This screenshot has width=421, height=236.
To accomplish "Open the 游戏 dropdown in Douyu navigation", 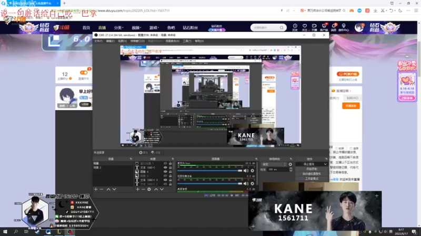I will click(x=154, y=28).
